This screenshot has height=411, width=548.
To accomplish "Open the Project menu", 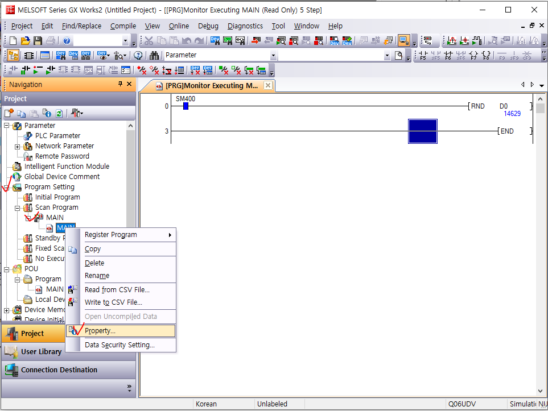I will tap(22, 26).
